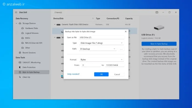Open the help book icon in title bar

click(x=157, y=12)
